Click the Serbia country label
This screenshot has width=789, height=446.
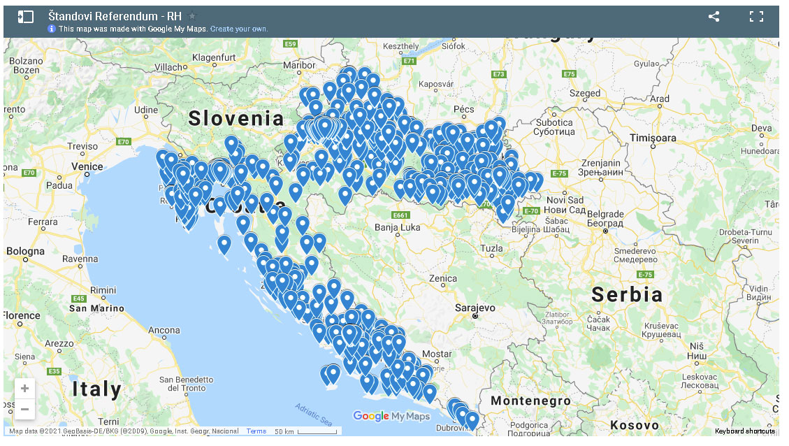626,294
